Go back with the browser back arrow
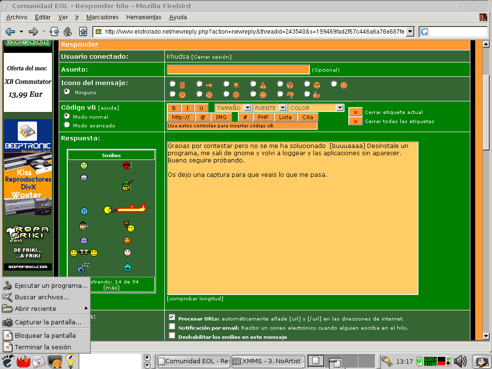This screenshot has height=369, width=492. 11,31
